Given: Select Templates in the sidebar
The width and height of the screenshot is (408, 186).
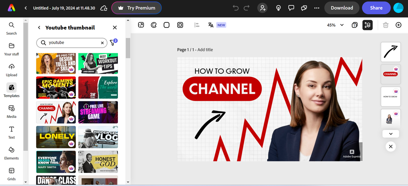Looking at the screenshot, I should 11,90.
